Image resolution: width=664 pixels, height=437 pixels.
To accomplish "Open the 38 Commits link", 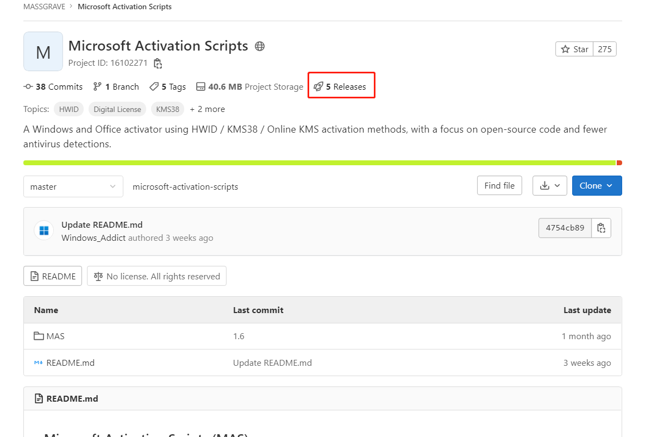I will tap(53, 86).
